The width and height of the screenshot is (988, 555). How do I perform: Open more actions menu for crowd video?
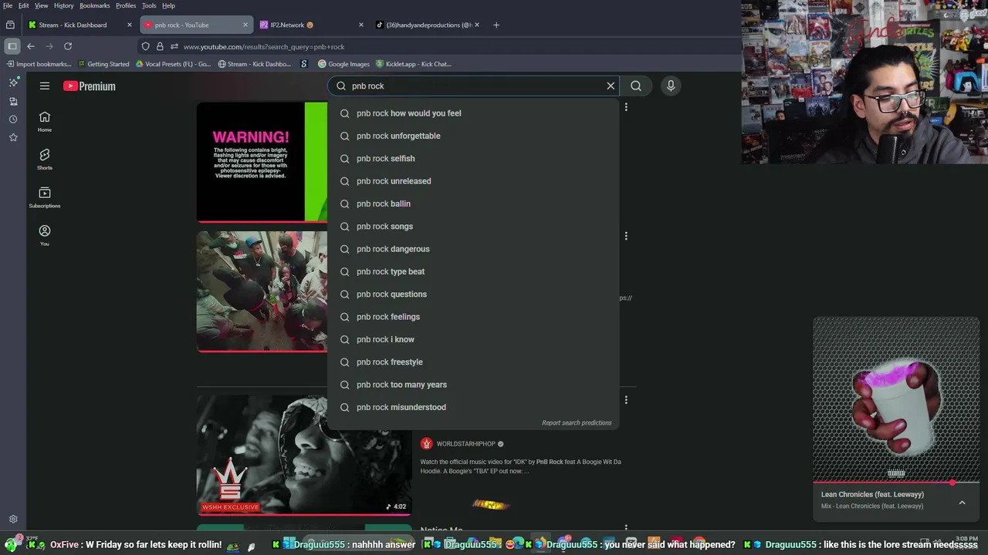click(626, 236)
